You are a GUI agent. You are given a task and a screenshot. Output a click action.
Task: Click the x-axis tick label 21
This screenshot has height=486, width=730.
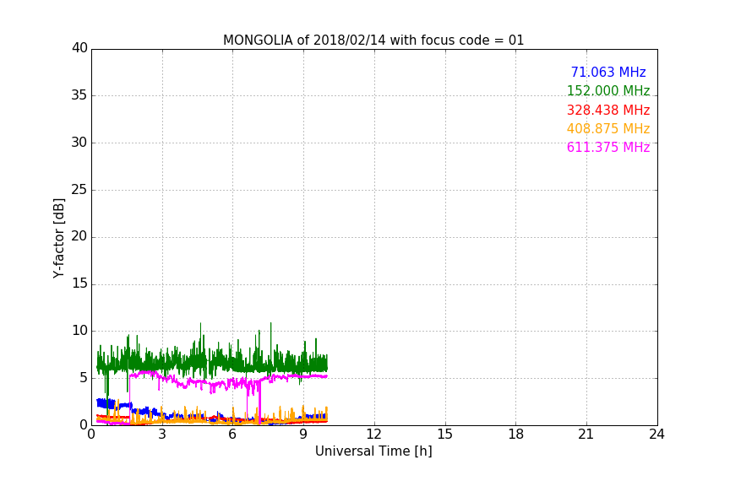coord(586,435)
